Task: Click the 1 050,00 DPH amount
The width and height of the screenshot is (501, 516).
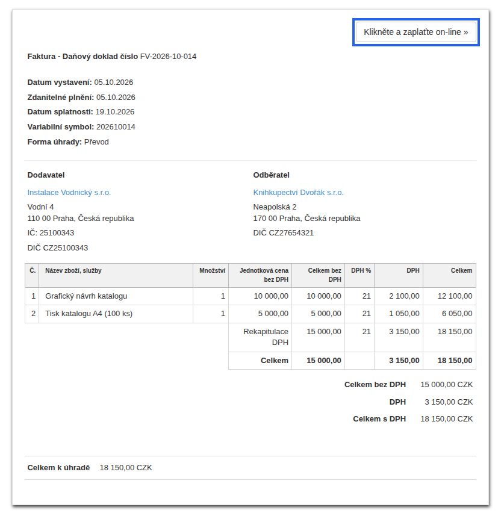Action: coord(404,314)
